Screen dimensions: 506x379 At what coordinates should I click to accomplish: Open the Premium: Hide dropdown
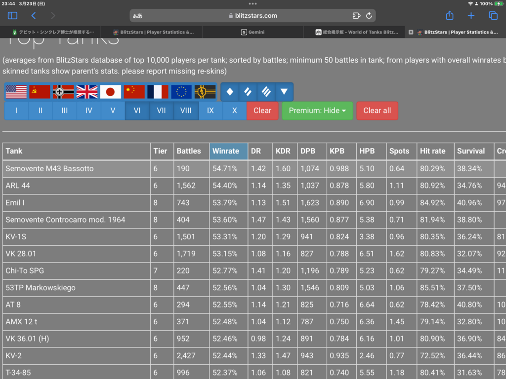[x=317, y=111]
